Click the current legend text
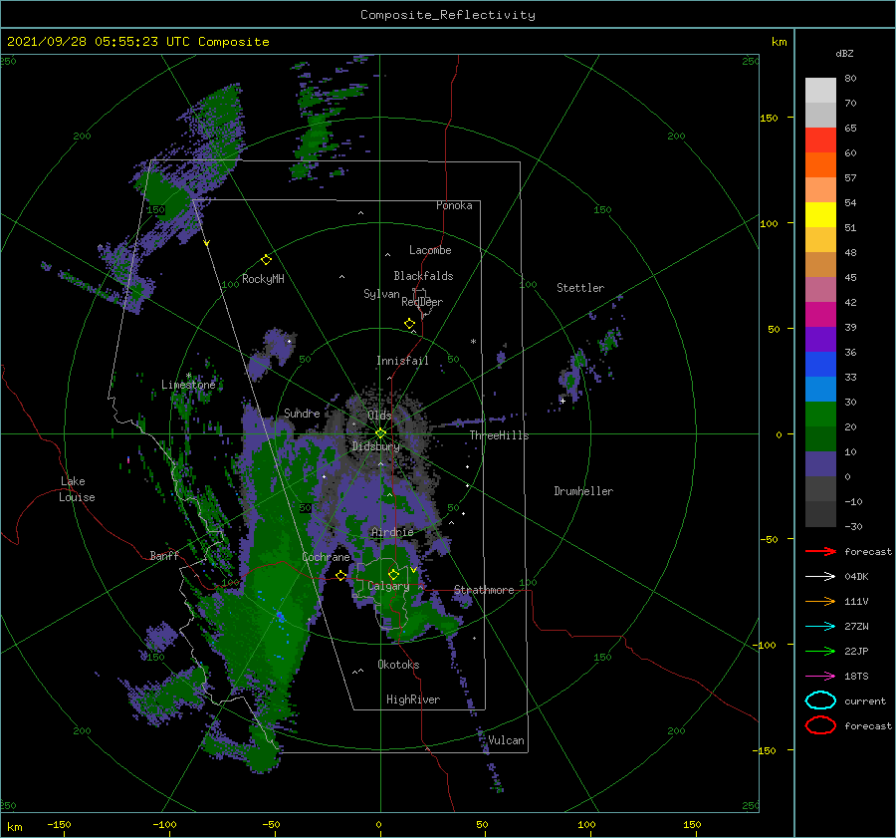The height and width of the screenshot is (838, 896). tap(865, 700)
